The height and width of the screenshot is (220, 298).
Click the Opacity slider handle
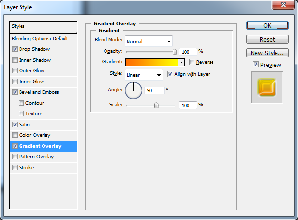175,52
